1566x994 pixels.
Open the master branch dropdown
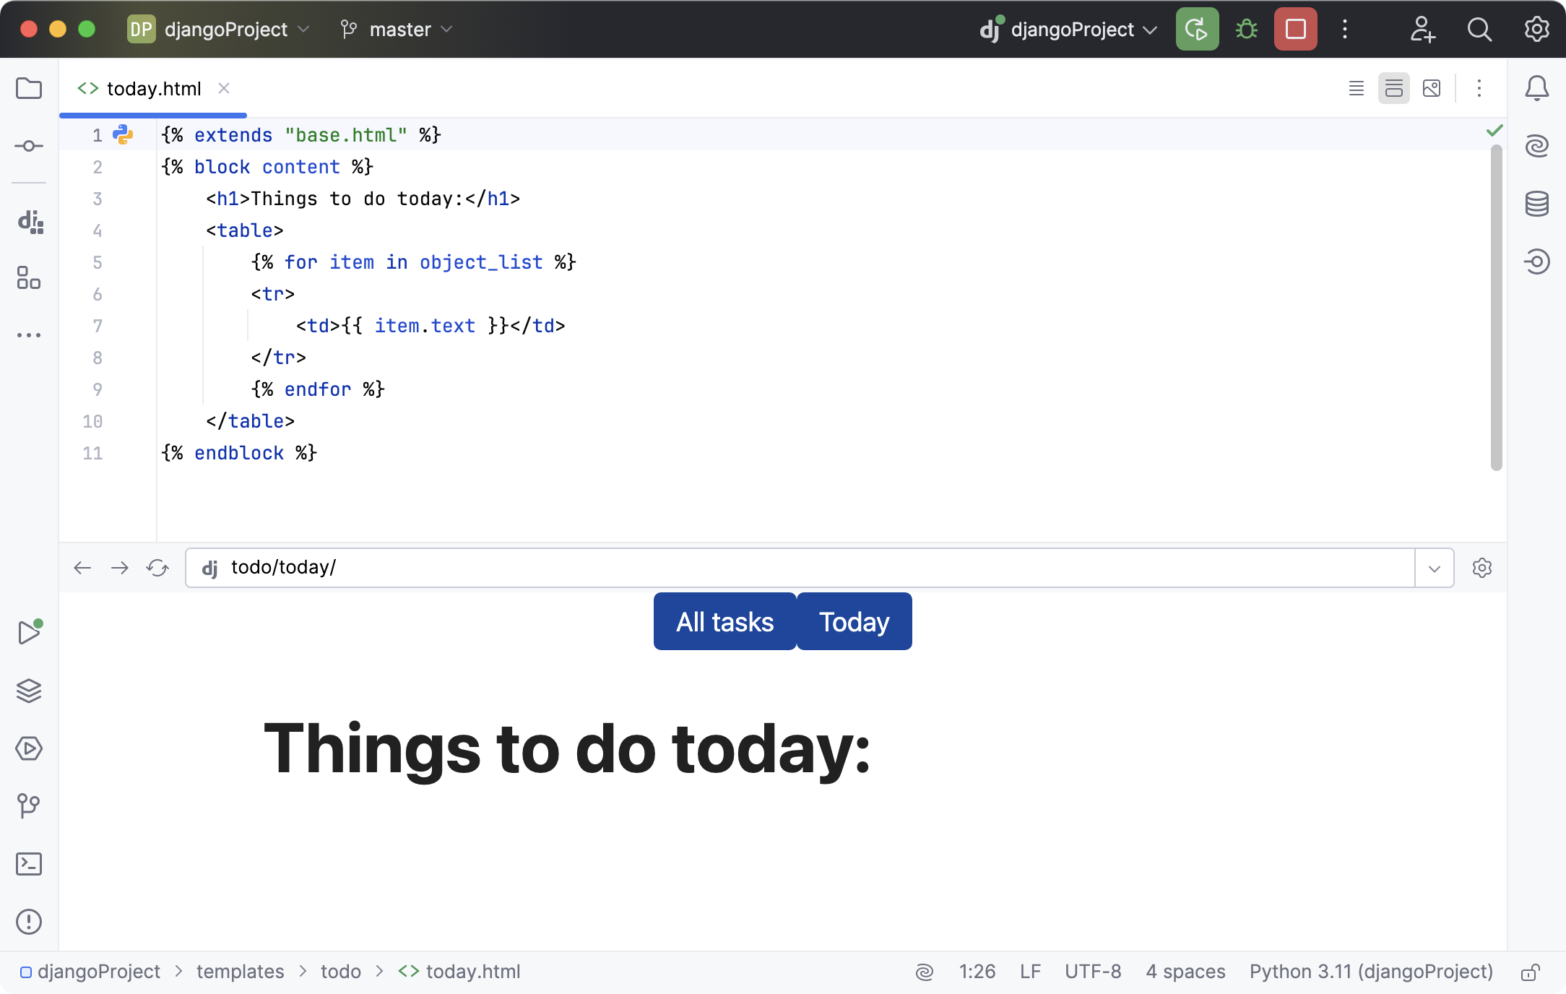pos(396,30)
